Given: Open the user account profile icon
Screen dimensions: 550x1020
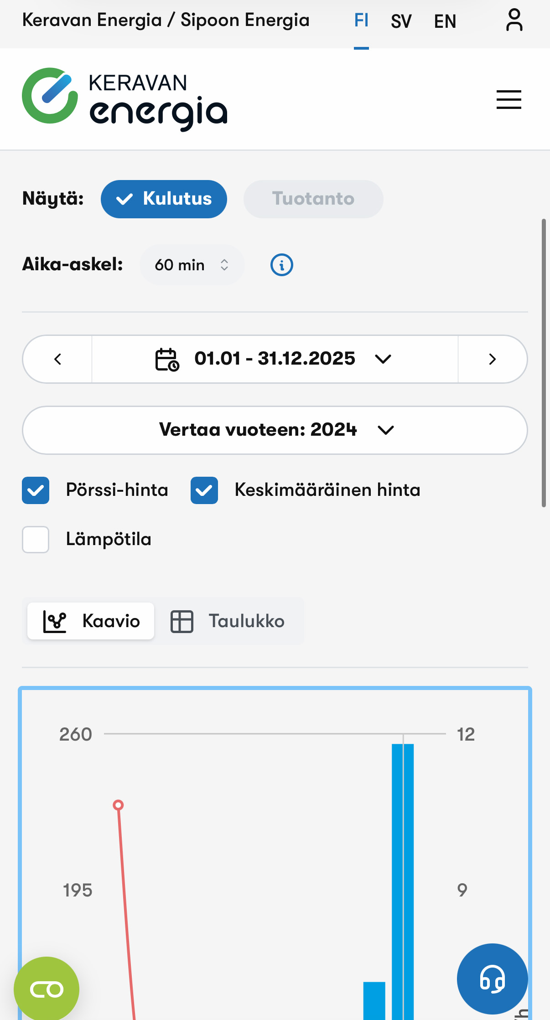Looking at the screenshot, I should pyautogui.click(x=514, y=20).
